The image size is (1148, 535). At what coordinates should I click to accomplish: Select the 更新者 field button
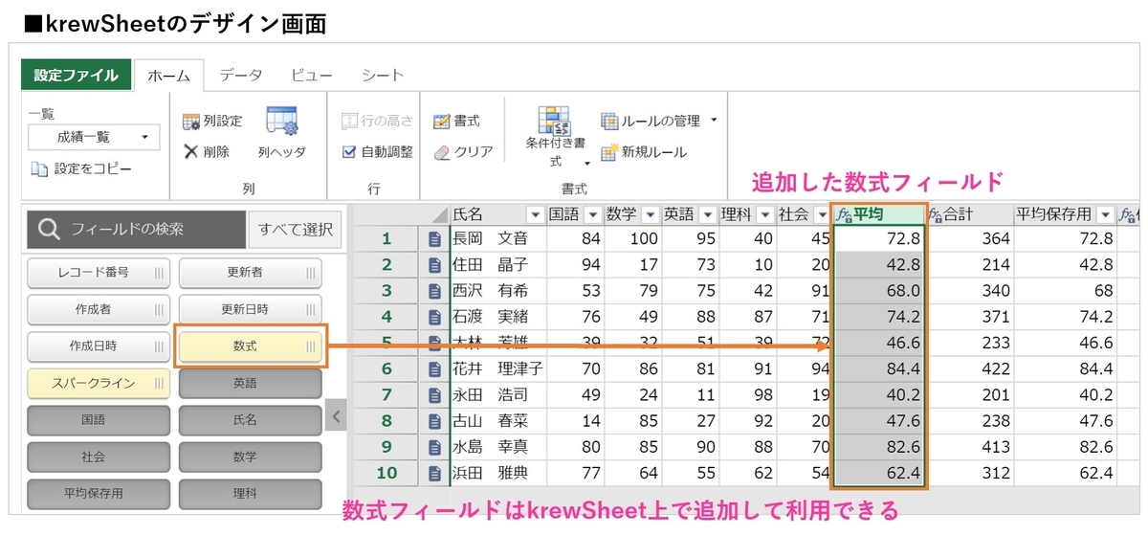[251, 273]
